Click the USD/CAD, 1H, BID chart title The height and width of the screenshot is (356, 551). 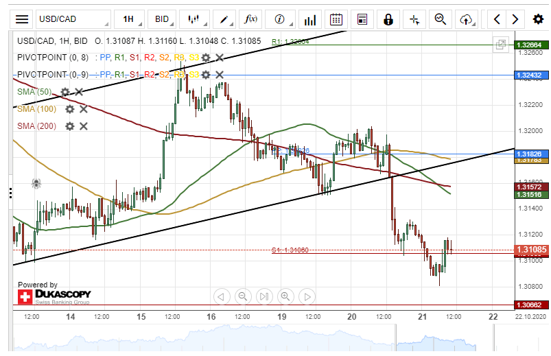pos(52,41)
